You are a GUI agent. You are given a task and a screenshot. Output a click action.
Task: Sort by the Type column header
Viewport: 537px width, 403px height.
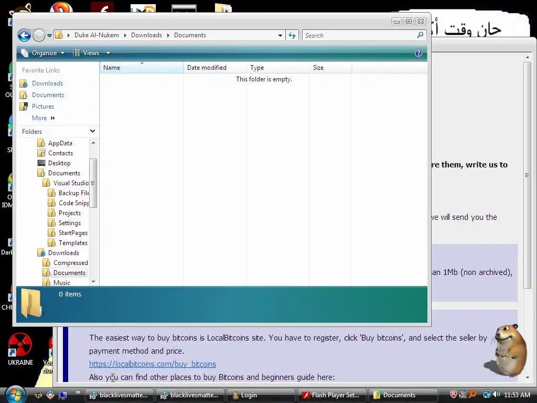[x=278, y=68]
